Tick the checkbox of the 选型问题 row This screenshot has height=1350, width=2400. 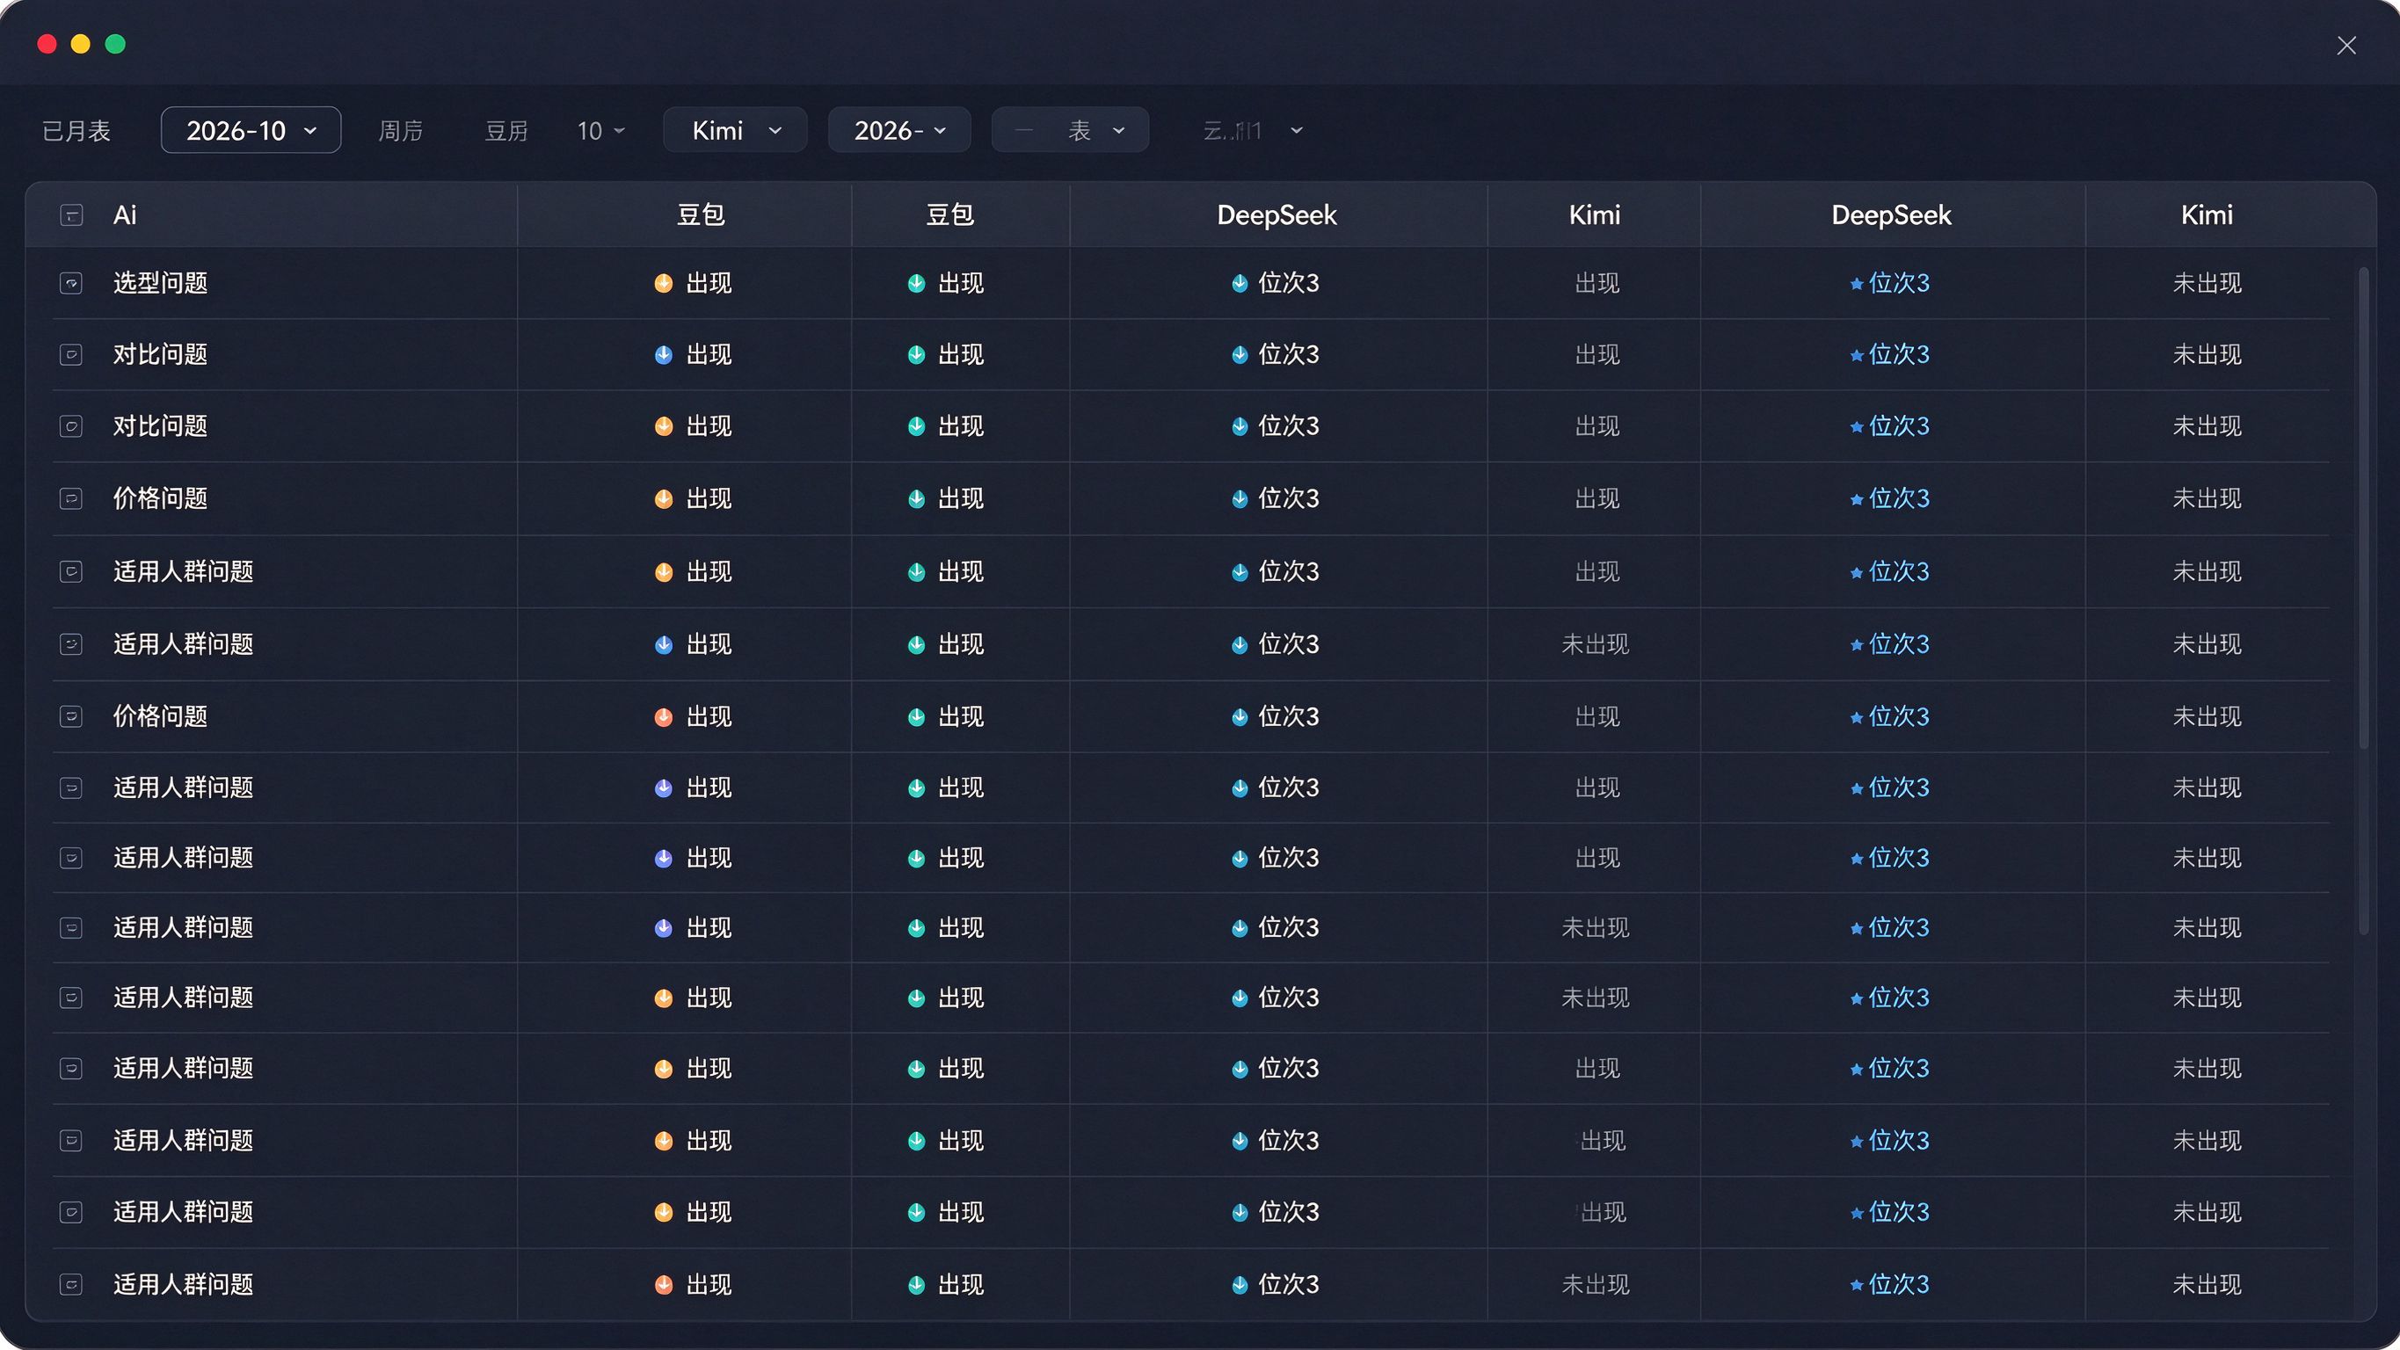point(72,283)
